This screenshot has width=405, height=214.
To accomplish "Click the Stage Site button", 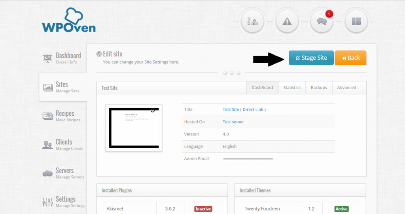I will pyautogui.click(x=311, y=58).
